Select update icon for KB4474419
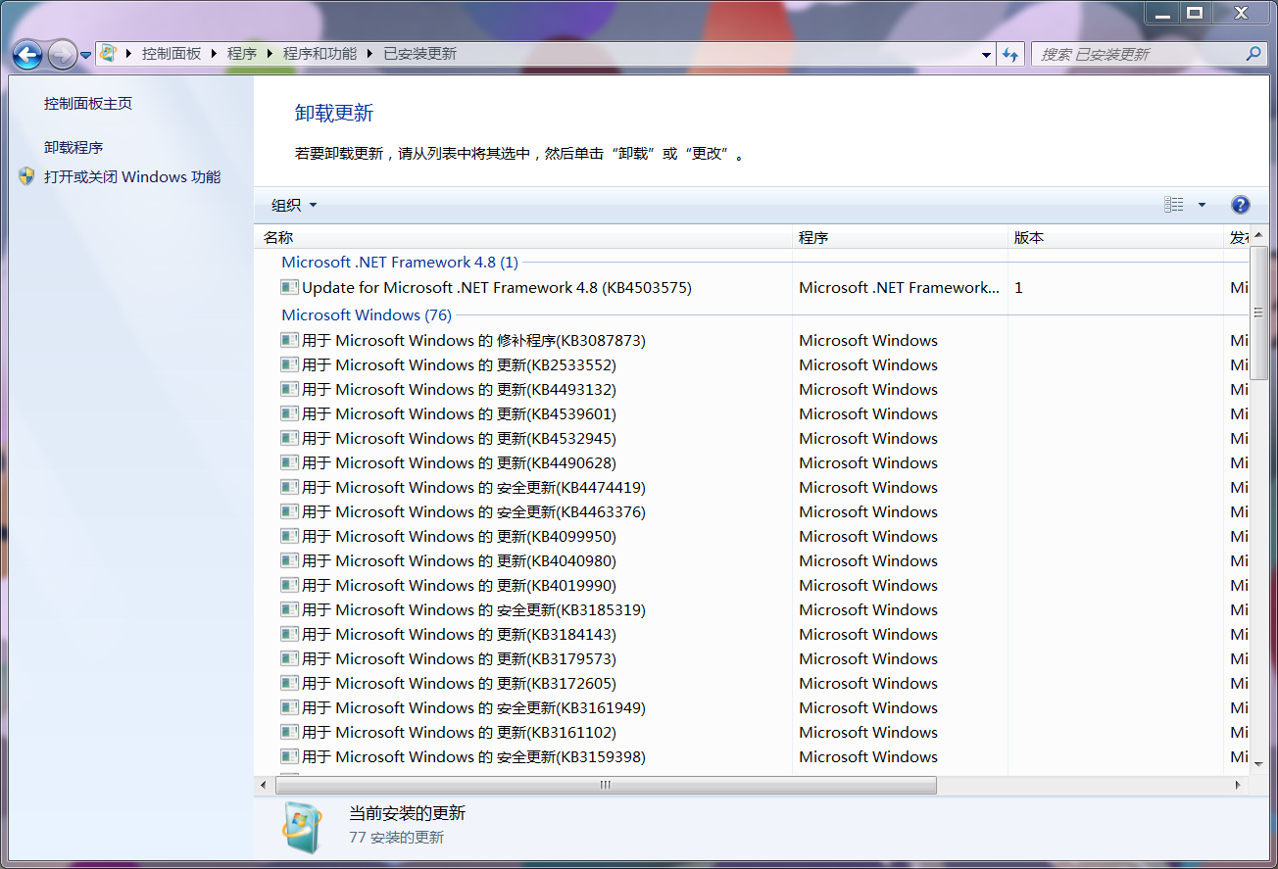1278x869 pixels. pyautogui.click(x=289, y=487)
